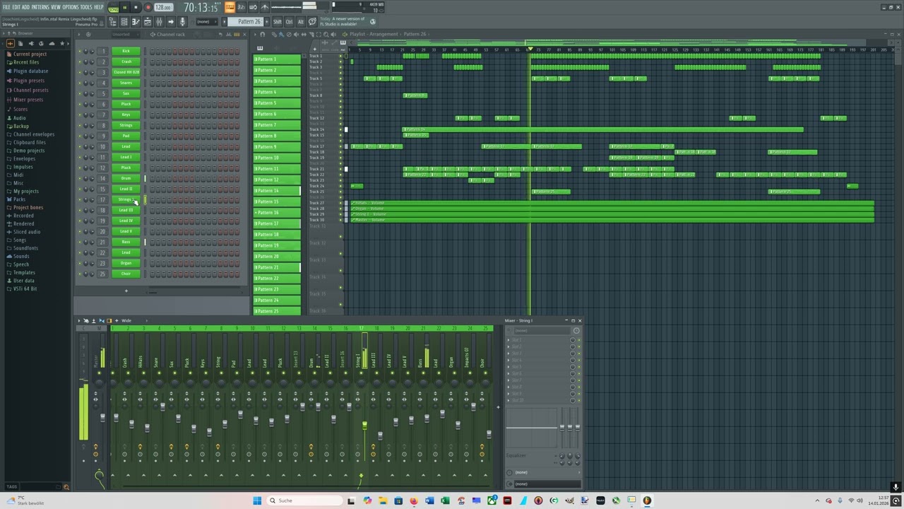Open Channel rack options menu arrow
This screenshot has height=509, width=904.
coord(79,34)
